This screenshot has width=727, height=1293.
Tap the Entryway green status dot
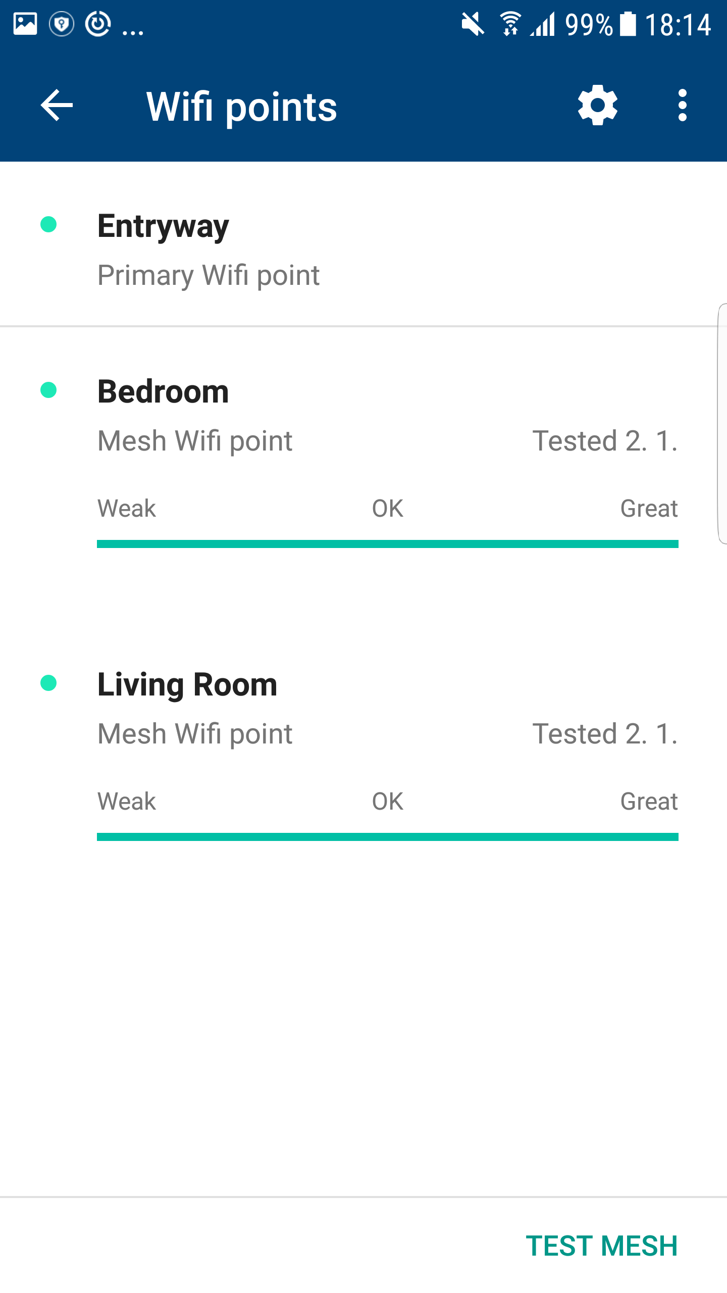[48, 224]
